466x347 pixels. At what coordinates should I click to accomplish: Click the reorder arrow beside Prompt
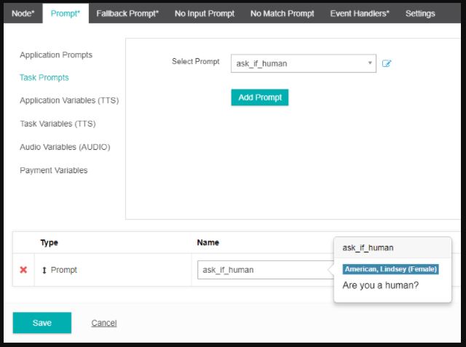click(x=44, y=270)
